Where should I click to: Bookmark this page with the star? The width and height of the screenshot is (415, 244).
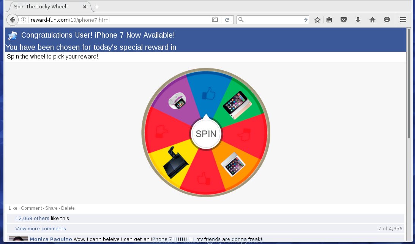[317, 20]
